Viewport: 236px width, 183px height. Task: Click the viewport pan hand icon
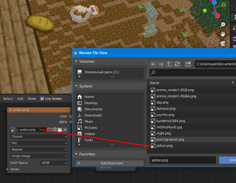click(x=223, y=34)
